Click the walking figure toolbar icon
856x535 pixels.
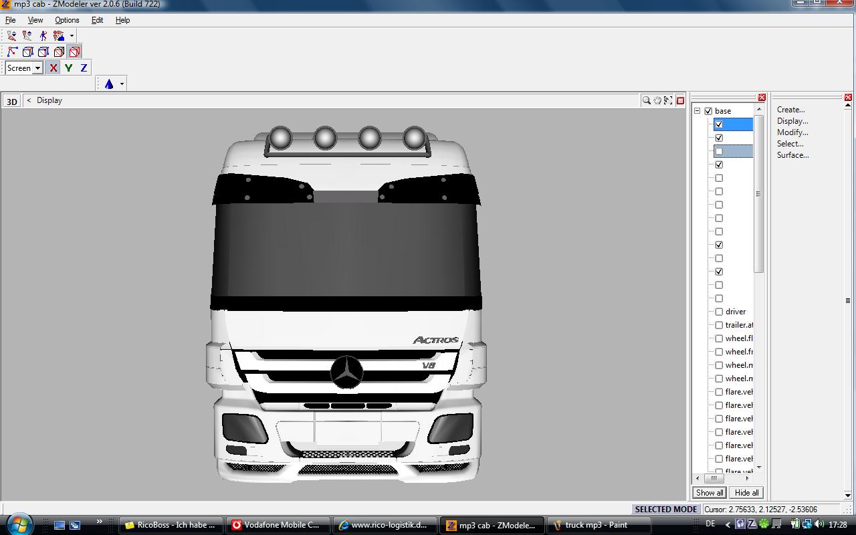[43, 35]
